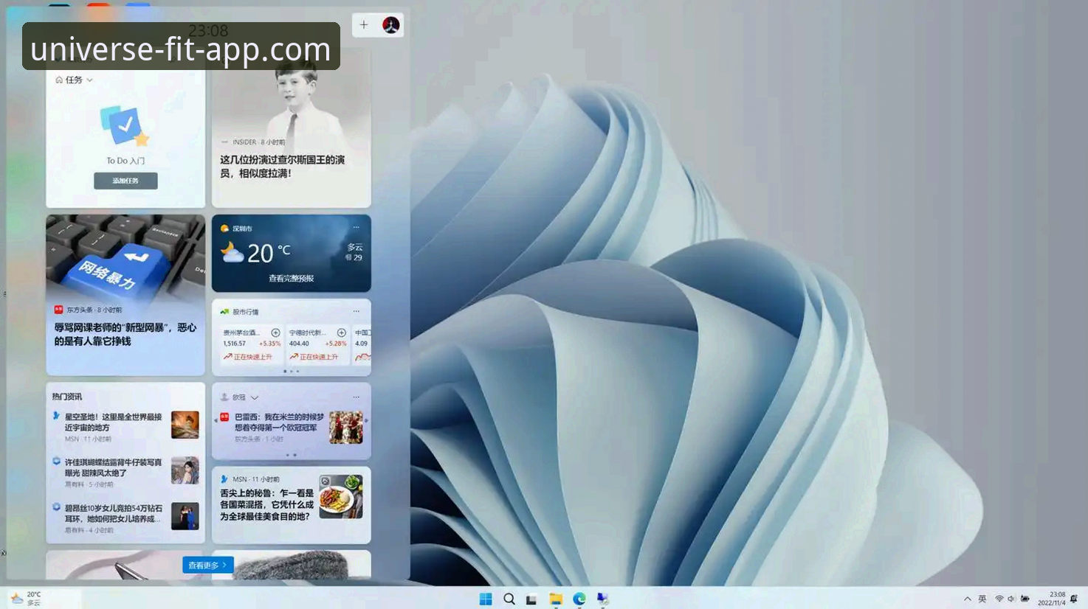Show hidden system tray icons
The width and height of the screenshot is (1088, 609).
968,599
